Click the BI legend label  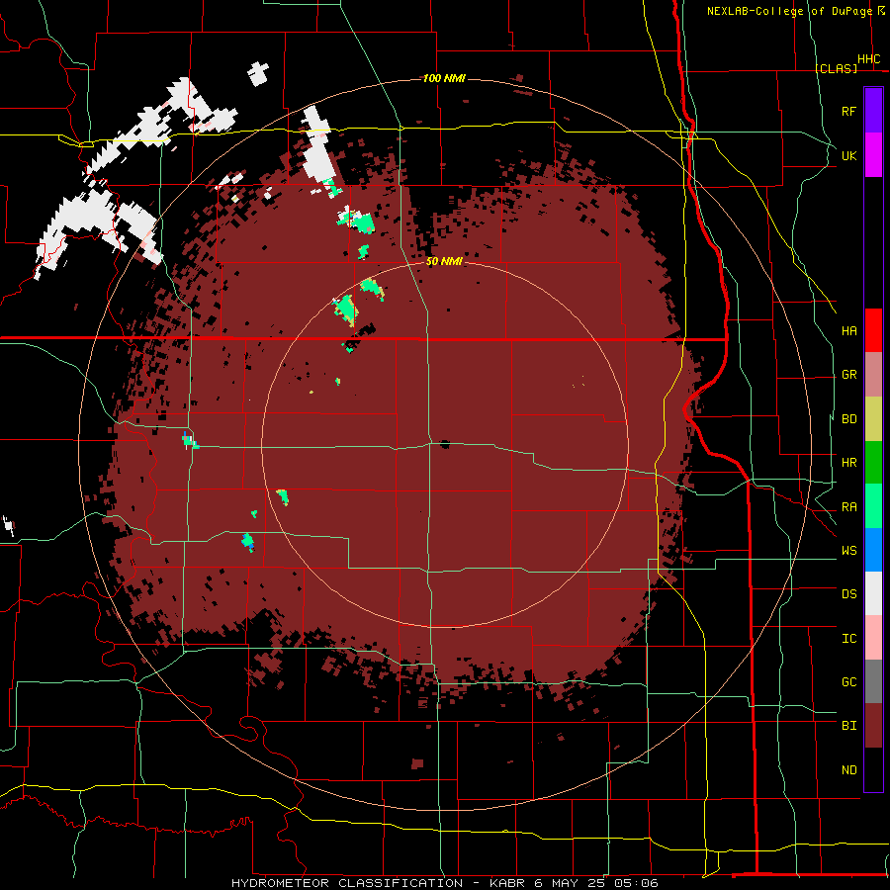[849, 726]
